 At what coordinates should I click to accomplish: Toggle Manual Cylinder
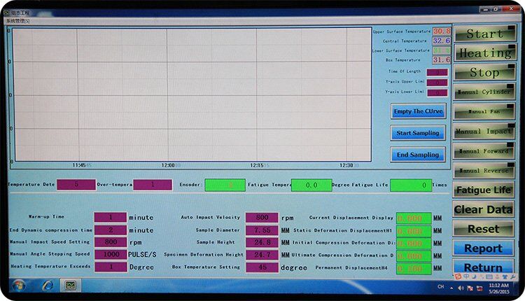point(484,92)
